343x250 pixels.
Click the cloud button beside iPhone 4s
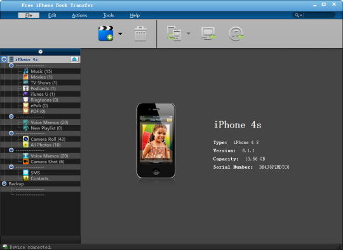tap(74, 59)
